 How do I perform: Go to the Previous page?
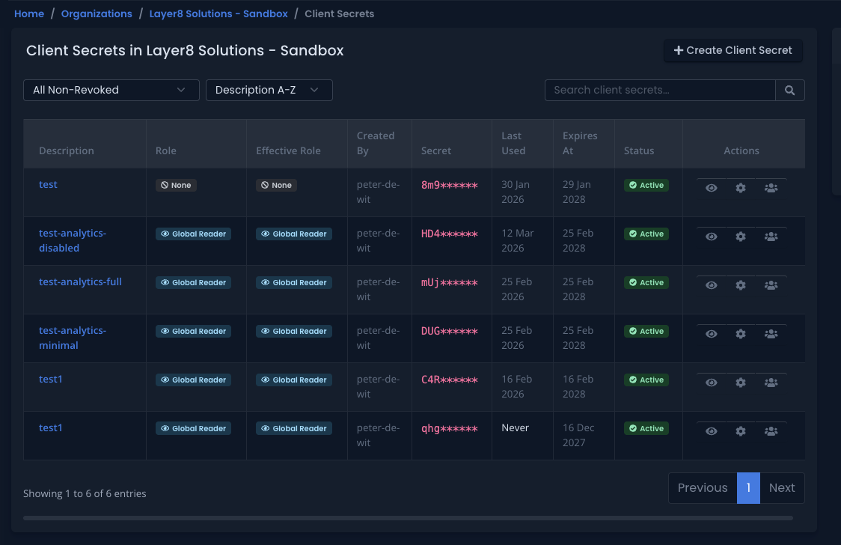click(703, 487)
